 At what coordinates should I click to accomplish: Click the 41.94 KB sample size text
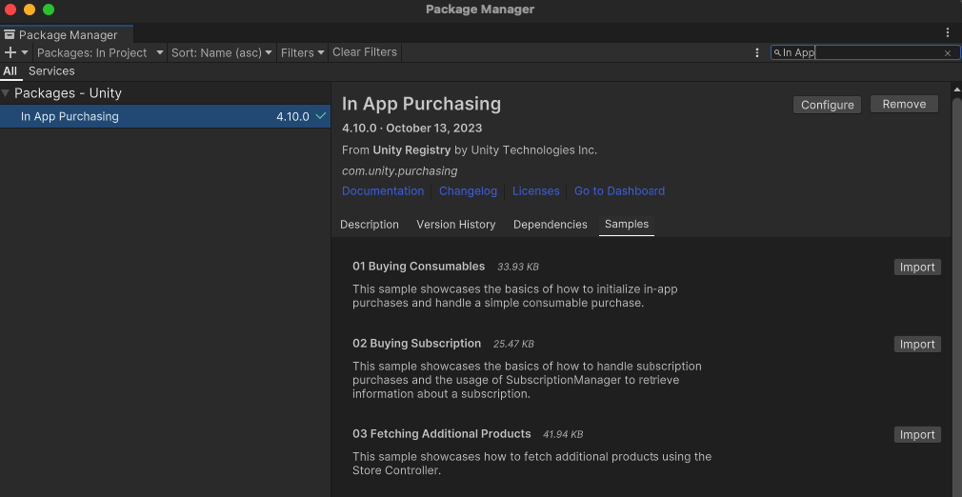pyautogui.click(x=563, y=434)
